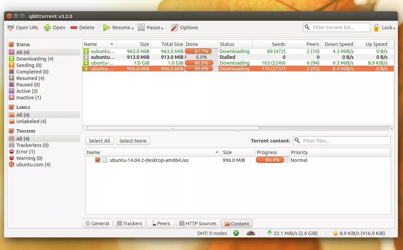Click the Select All button
This screenshot has height=250, width=403.
99,141
